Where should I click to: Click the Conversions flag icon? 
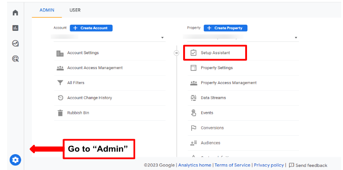[x=194, y=128]
